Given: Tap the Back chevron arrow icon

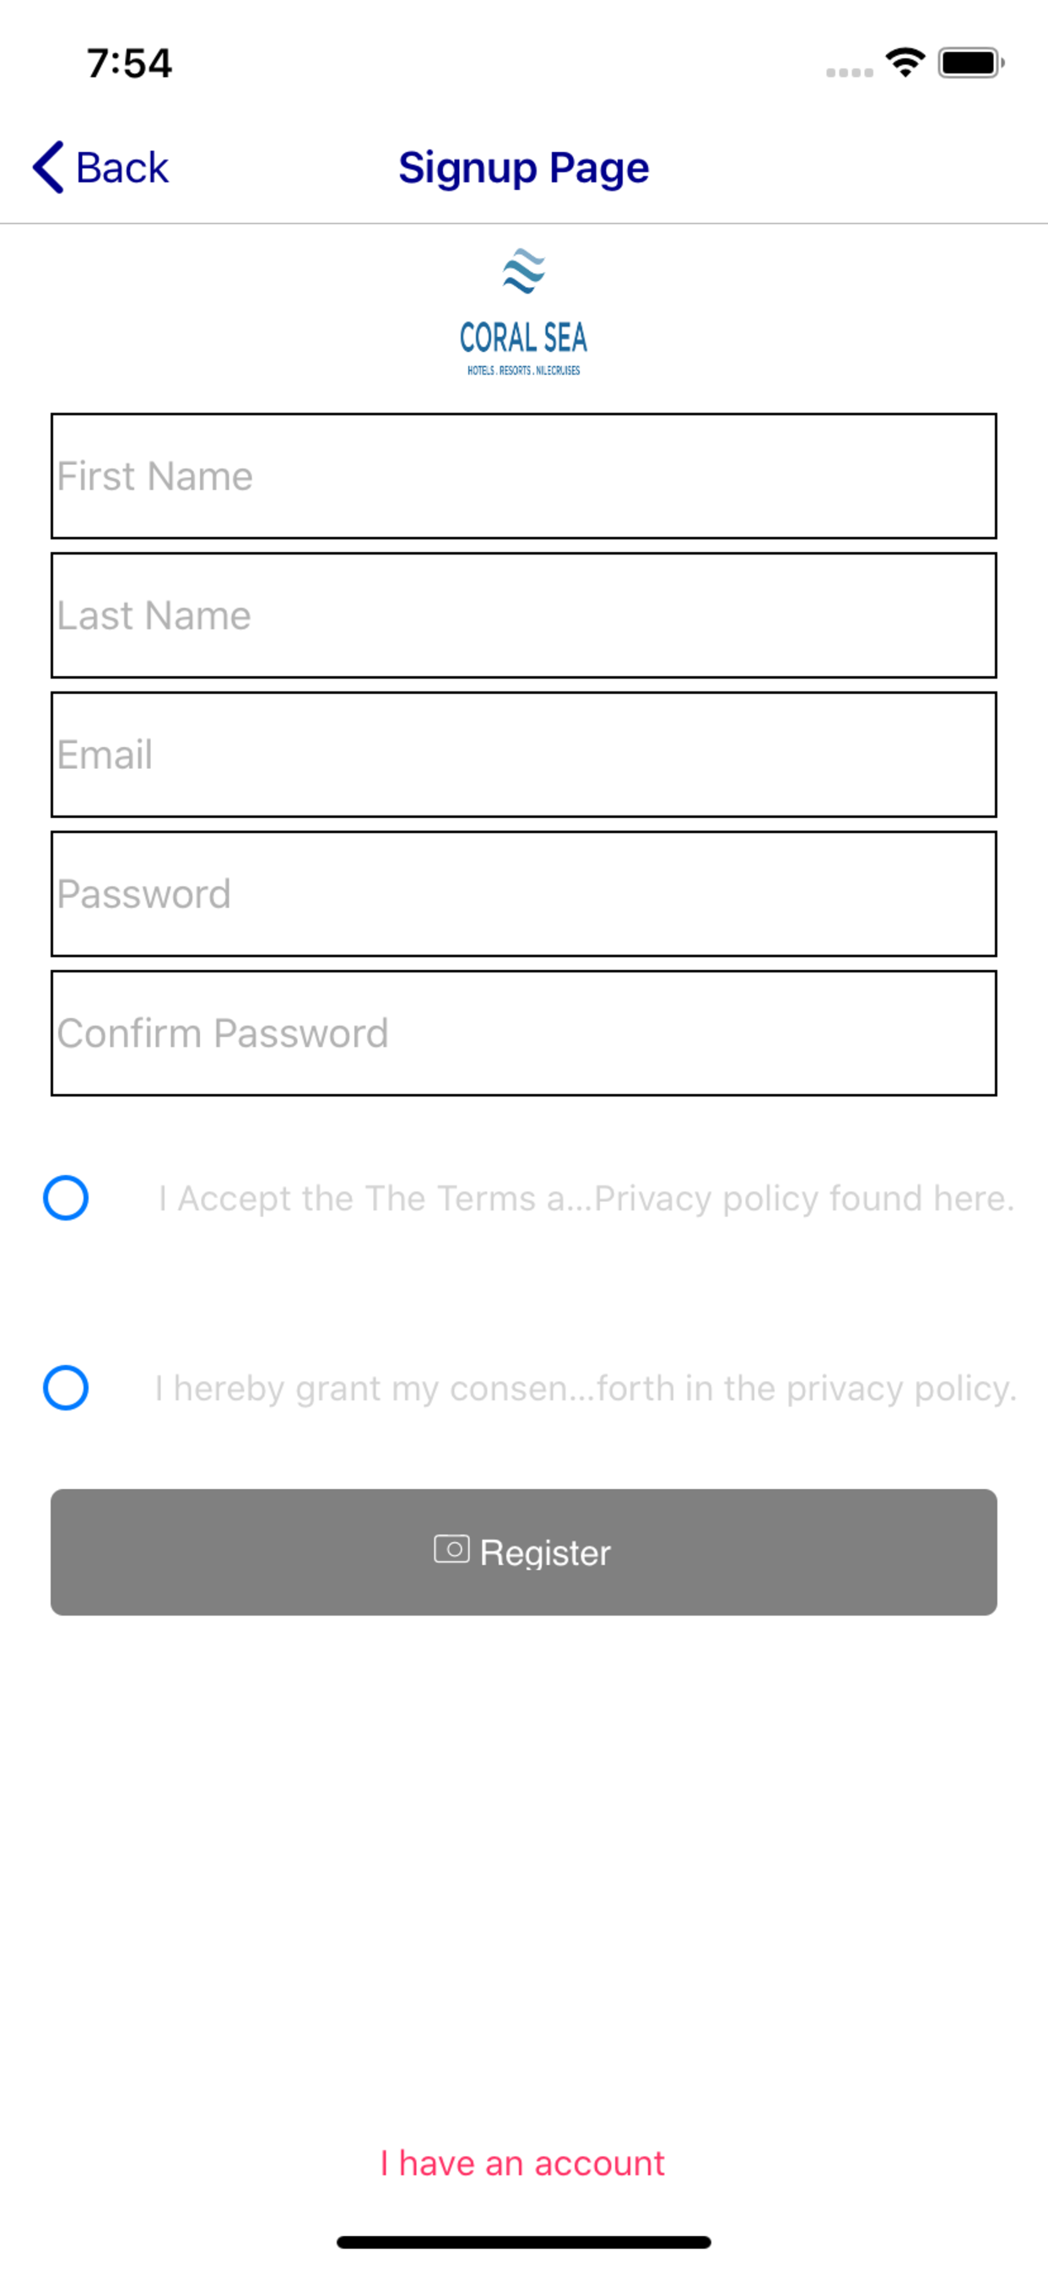Looking at the screenshot, I should coord(48,166).
